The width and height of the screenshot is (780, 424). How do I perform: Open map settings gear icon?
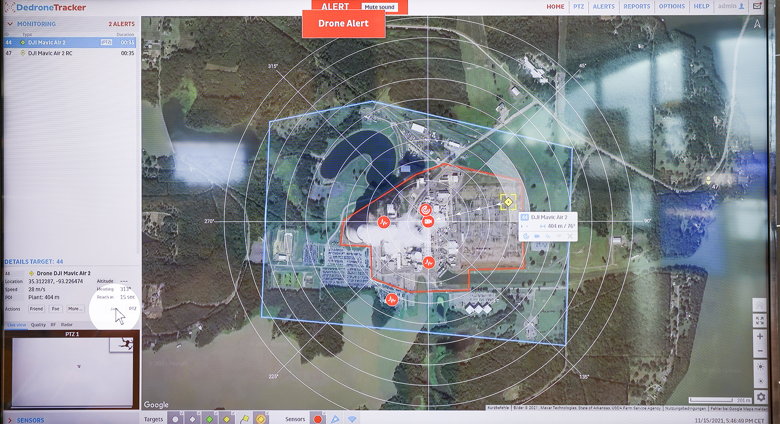[x=760, y=397]
